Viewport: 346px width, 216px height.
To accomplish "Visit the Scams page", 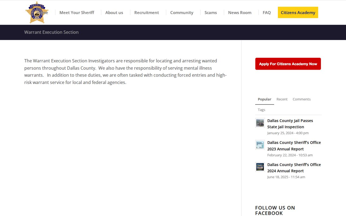I will 211,12.
